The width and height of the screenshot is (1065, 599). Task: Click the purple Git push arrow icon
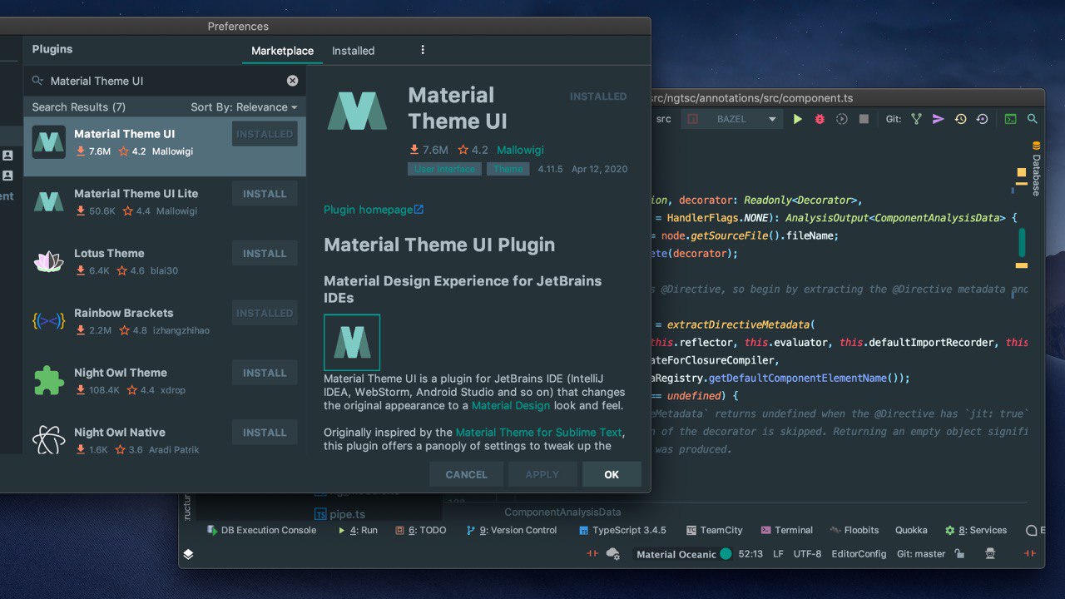[938, 119]
